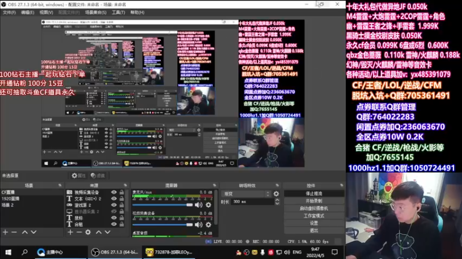Click the 停止推流 button
462x259 pixels.
point(314,194)
